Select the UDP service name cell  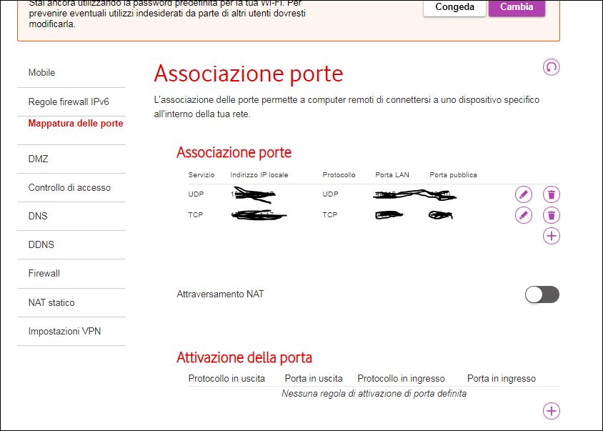tap(196, 194)
